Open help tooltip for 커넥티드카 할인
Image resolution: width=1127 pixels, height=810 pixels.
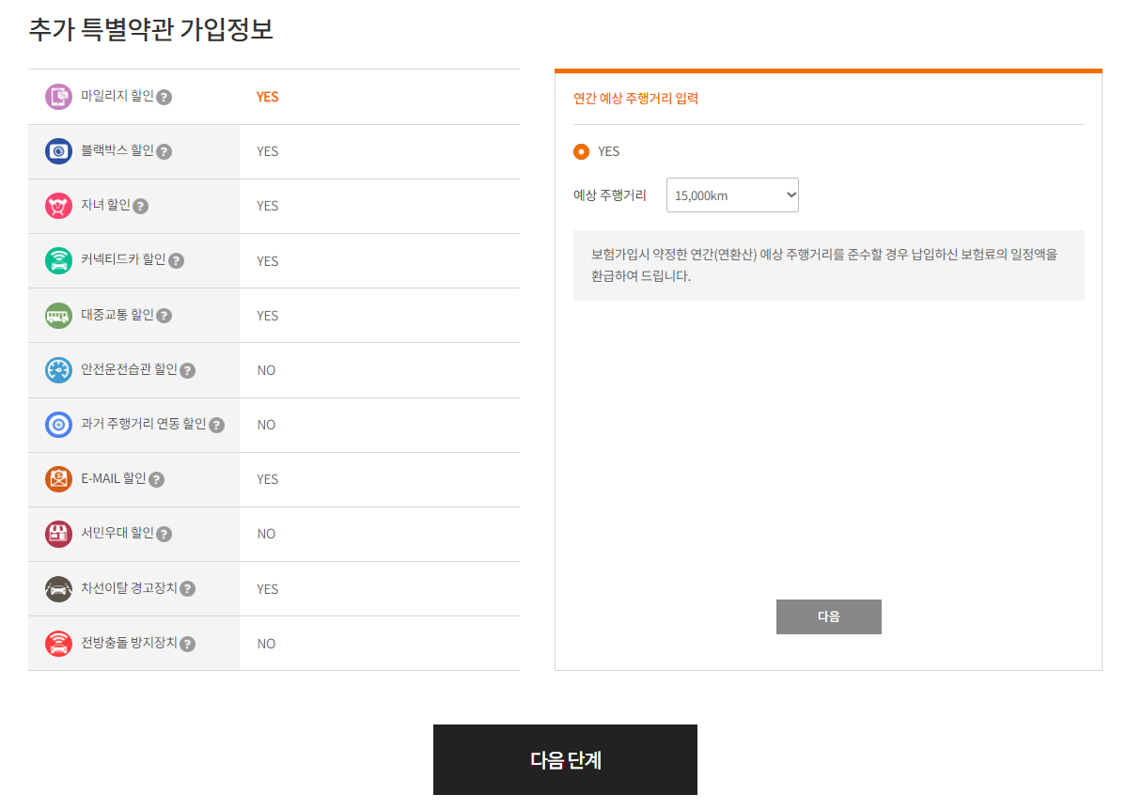[x=176, y=261]
